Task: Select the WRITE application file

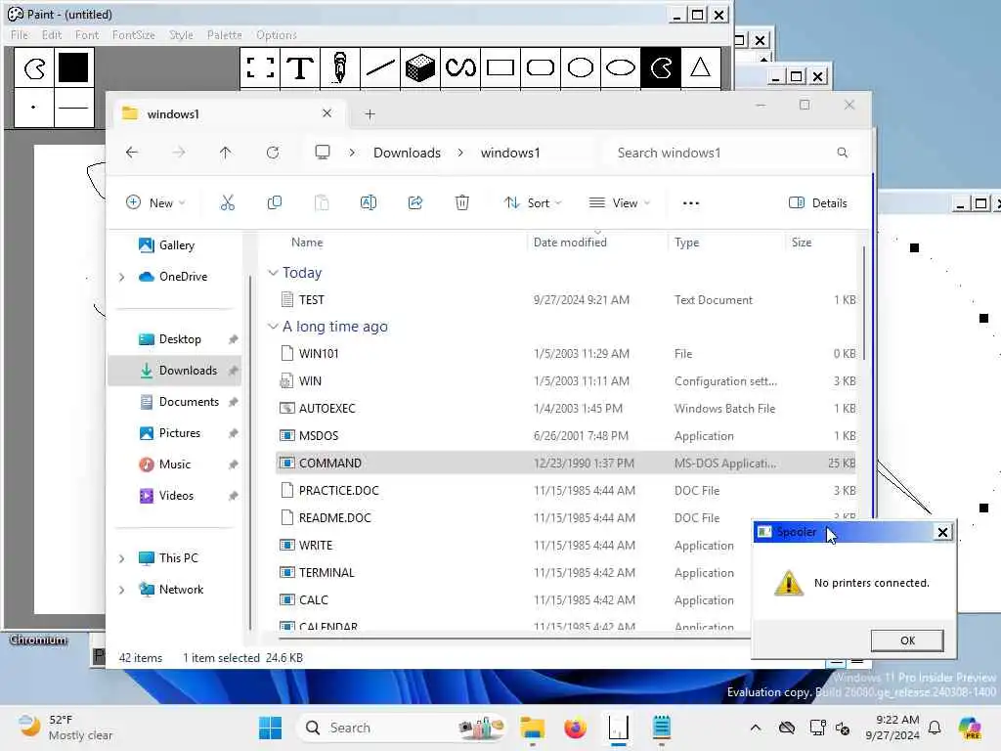Action: (x=514, y=546)
